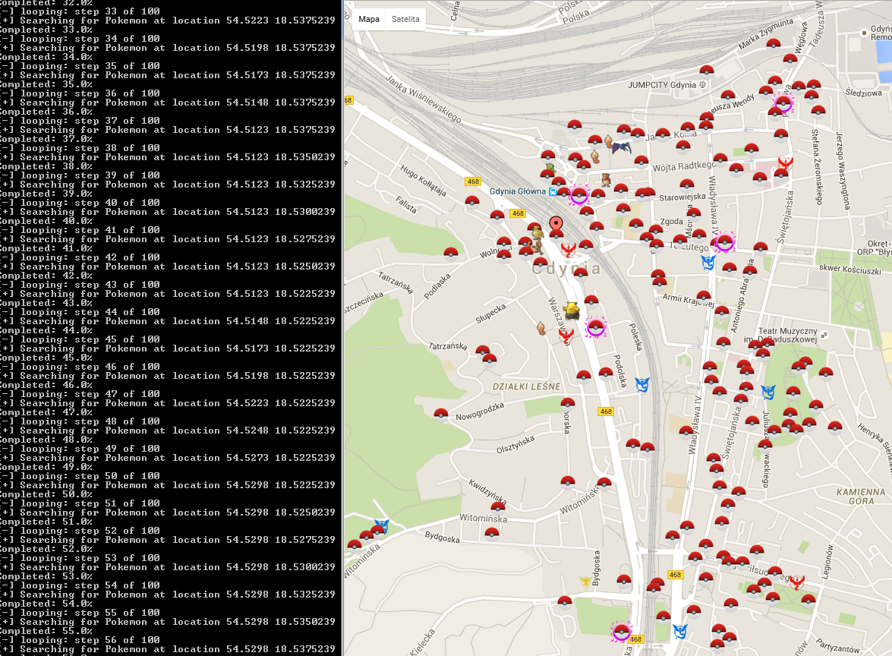Image resolution: width=892 pixels, height=656 pixels.
Task: Click the Weedle touching the Golbat
Action: [x=609, y=142]
